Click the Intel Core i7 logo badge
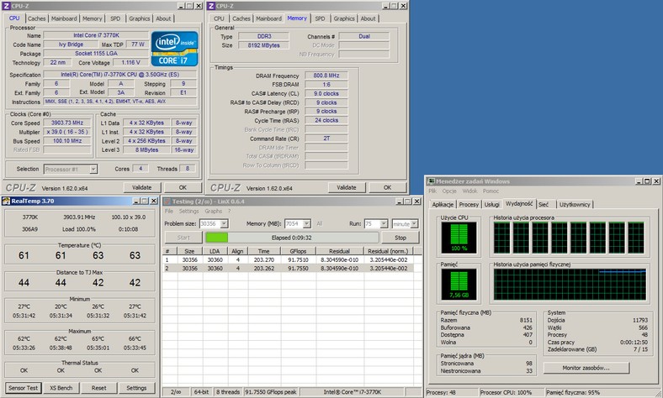This screenshot has height=398, width=663. click(173, 48)
